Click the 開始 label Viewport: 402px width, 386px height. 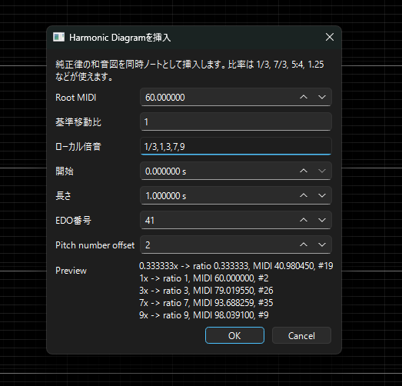[65, 171]
